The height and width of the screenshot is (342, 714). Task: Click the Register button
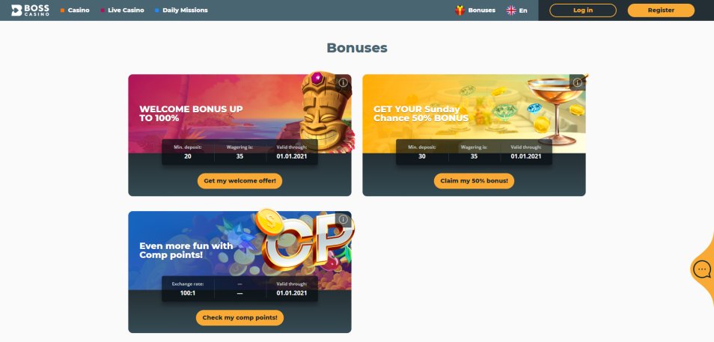pos(661,10)
